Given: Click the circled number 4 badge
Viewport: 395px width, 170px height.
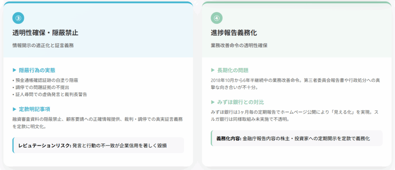Looking at the screenshot, I should pos(217,18).
